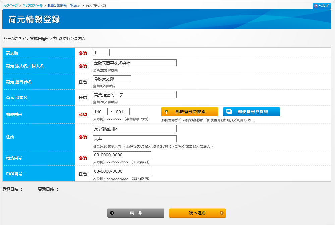335x225 pixels.
Task: Open the トップページ breadcrumb link
Action: click(x=10, y=6)
